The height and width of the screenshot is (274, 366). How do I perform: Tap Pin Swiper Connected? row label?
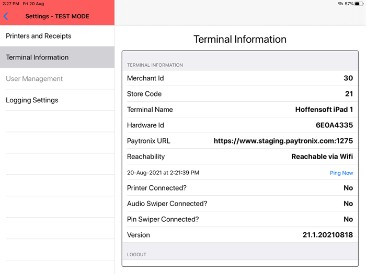163,219
